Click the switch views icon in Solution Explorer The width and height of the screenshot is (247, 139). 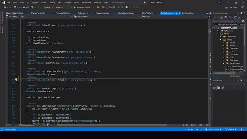(225, 17)
